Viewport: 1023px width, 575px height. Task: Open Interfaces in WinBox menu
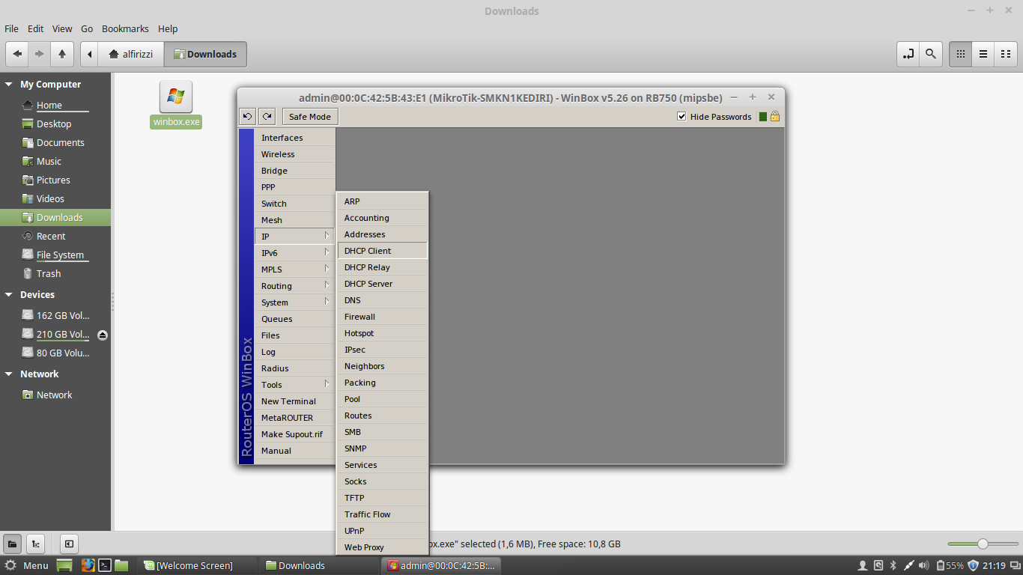click(x=294, y=138)
